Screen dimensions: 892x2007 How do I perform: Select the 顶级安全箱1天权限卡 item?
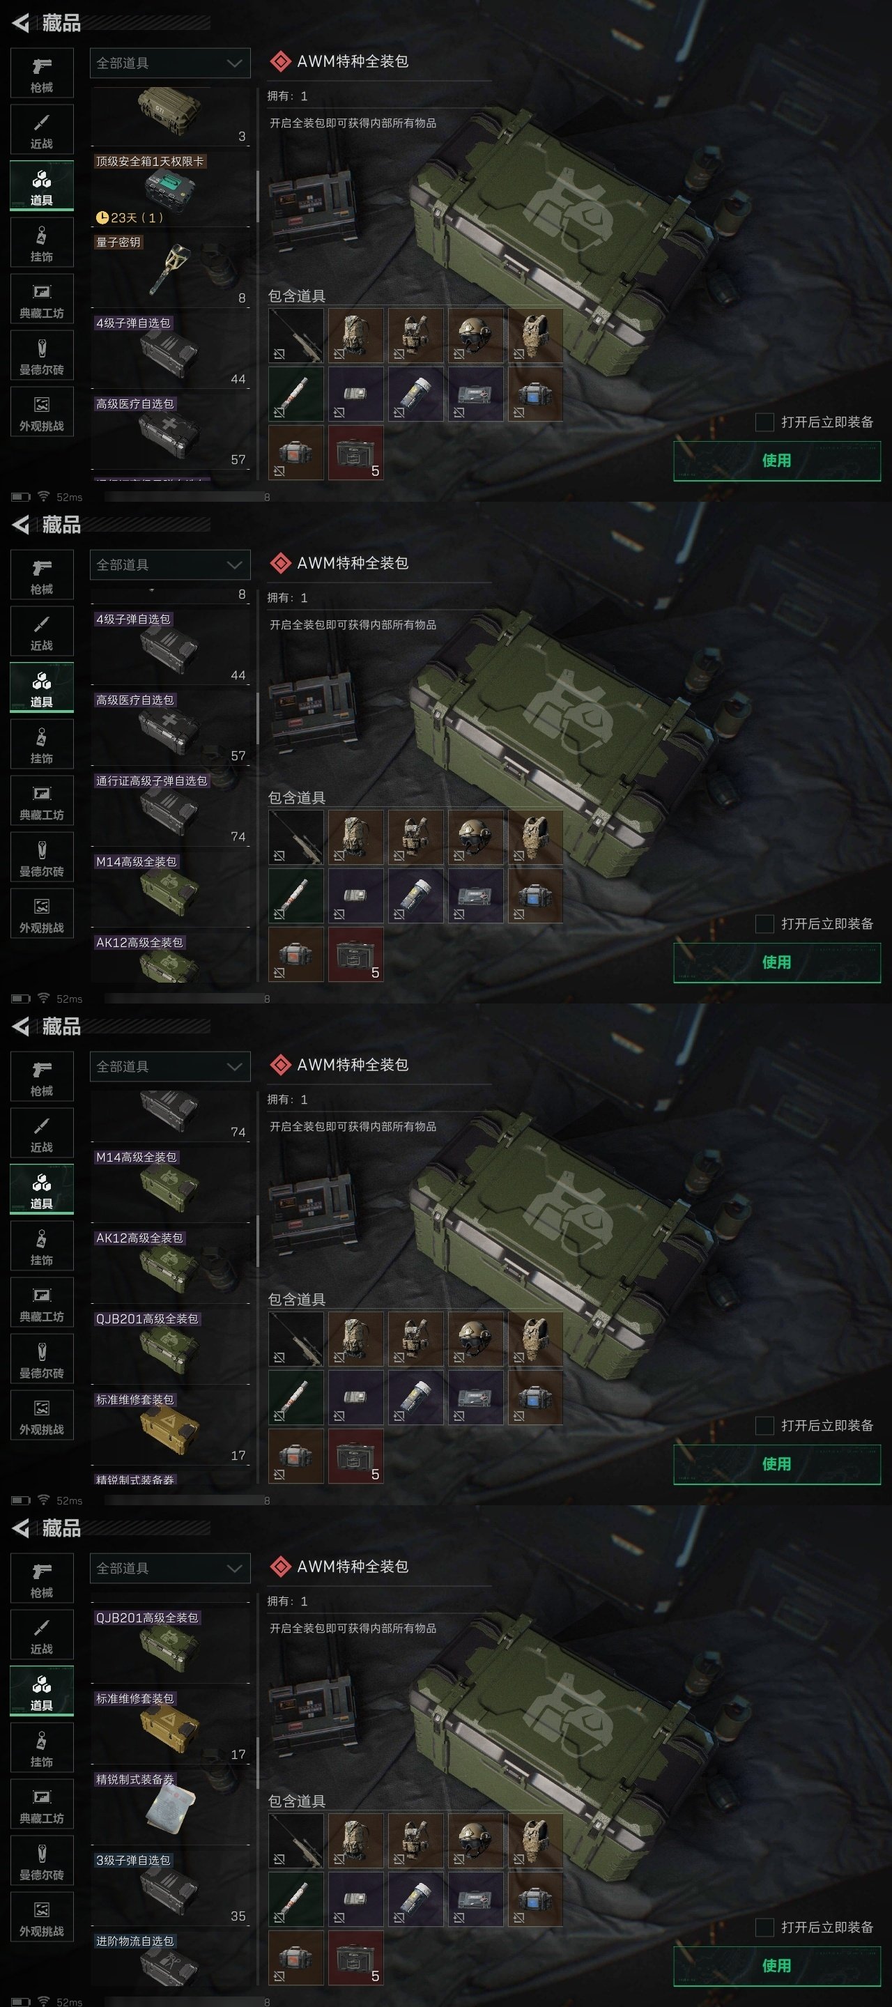[170, 190]
